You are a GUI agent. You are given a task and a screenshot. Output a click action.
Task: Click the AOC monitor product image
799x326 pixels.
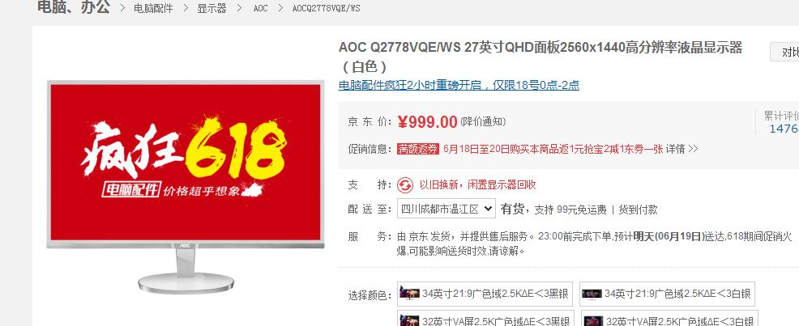[186, 186]
